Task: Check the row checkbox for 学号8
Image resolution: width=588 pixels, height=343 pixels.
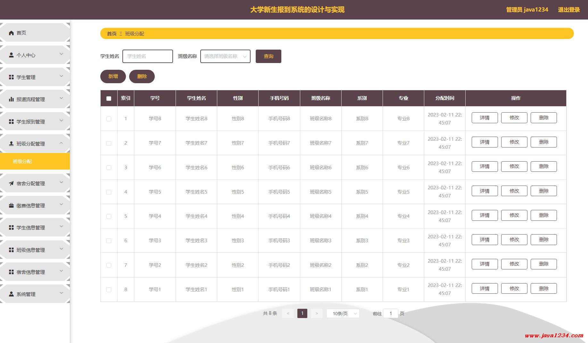Action: click(109, 119)
